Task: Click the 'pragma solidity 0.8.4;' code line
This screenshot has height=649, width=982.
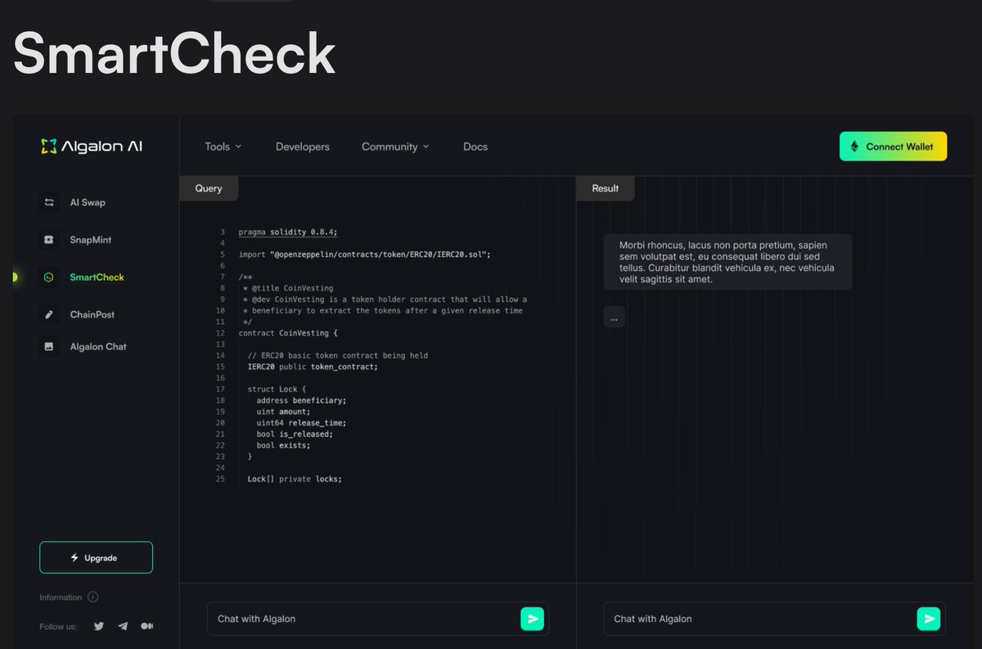Action: coord(288,232)
